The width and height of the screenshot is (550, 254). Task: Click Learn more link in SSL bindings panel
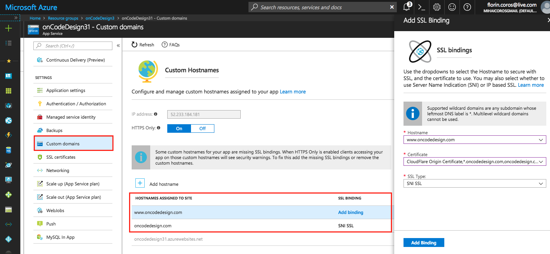tap(531, 85)
